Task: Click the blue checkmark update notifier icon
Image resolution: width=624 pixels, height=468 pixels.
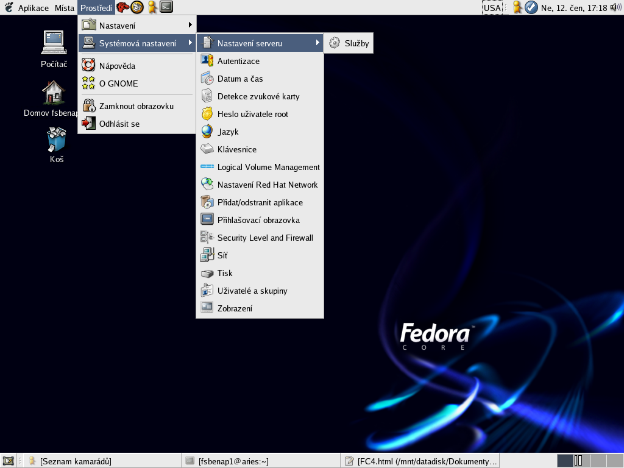Action: [x=531, y=7]
